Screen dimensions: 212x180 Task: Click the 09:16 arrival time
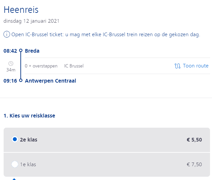(10, 81)
